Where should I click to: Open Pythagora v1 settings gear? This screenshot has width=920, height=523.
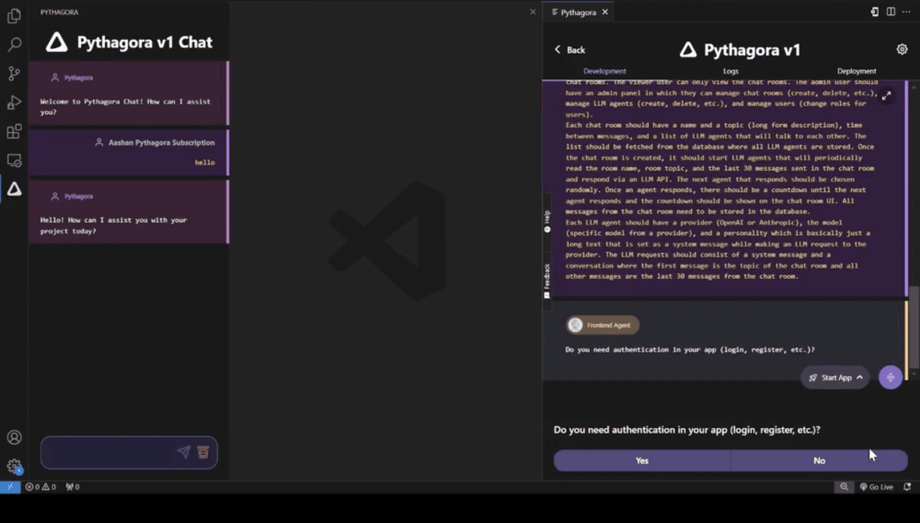coord(902,49)
